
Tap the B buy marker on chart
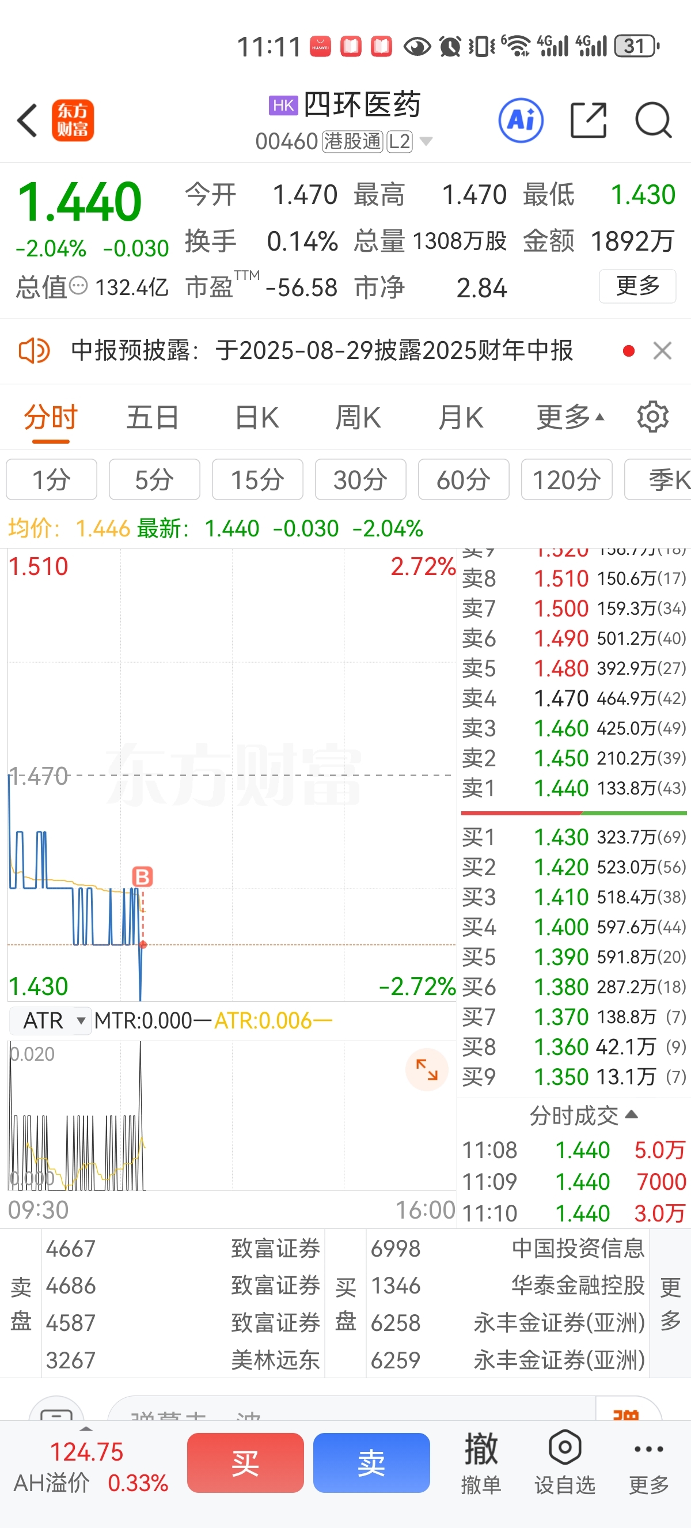(142, 877)
